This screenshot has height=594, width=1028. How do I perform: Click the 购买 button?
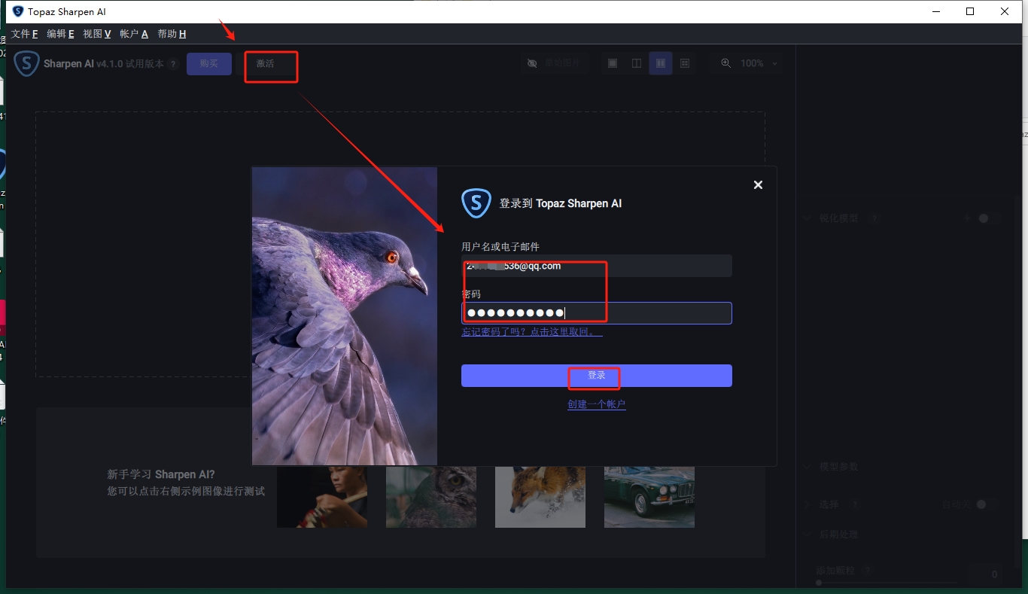[x=209, y=63]
